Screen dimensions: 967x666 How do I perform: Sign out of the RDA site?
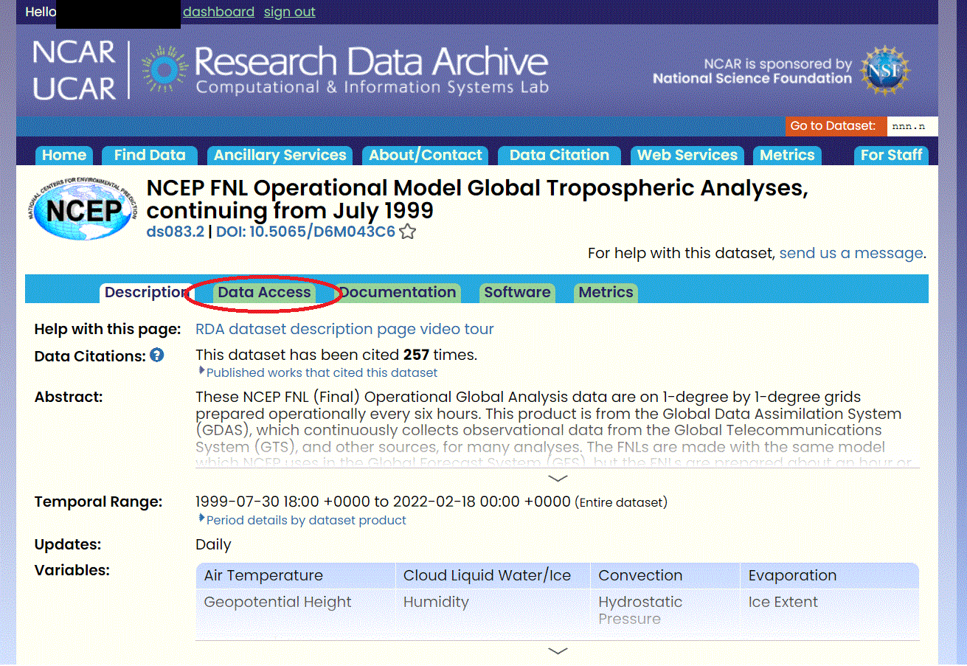[x=289, y=12]
